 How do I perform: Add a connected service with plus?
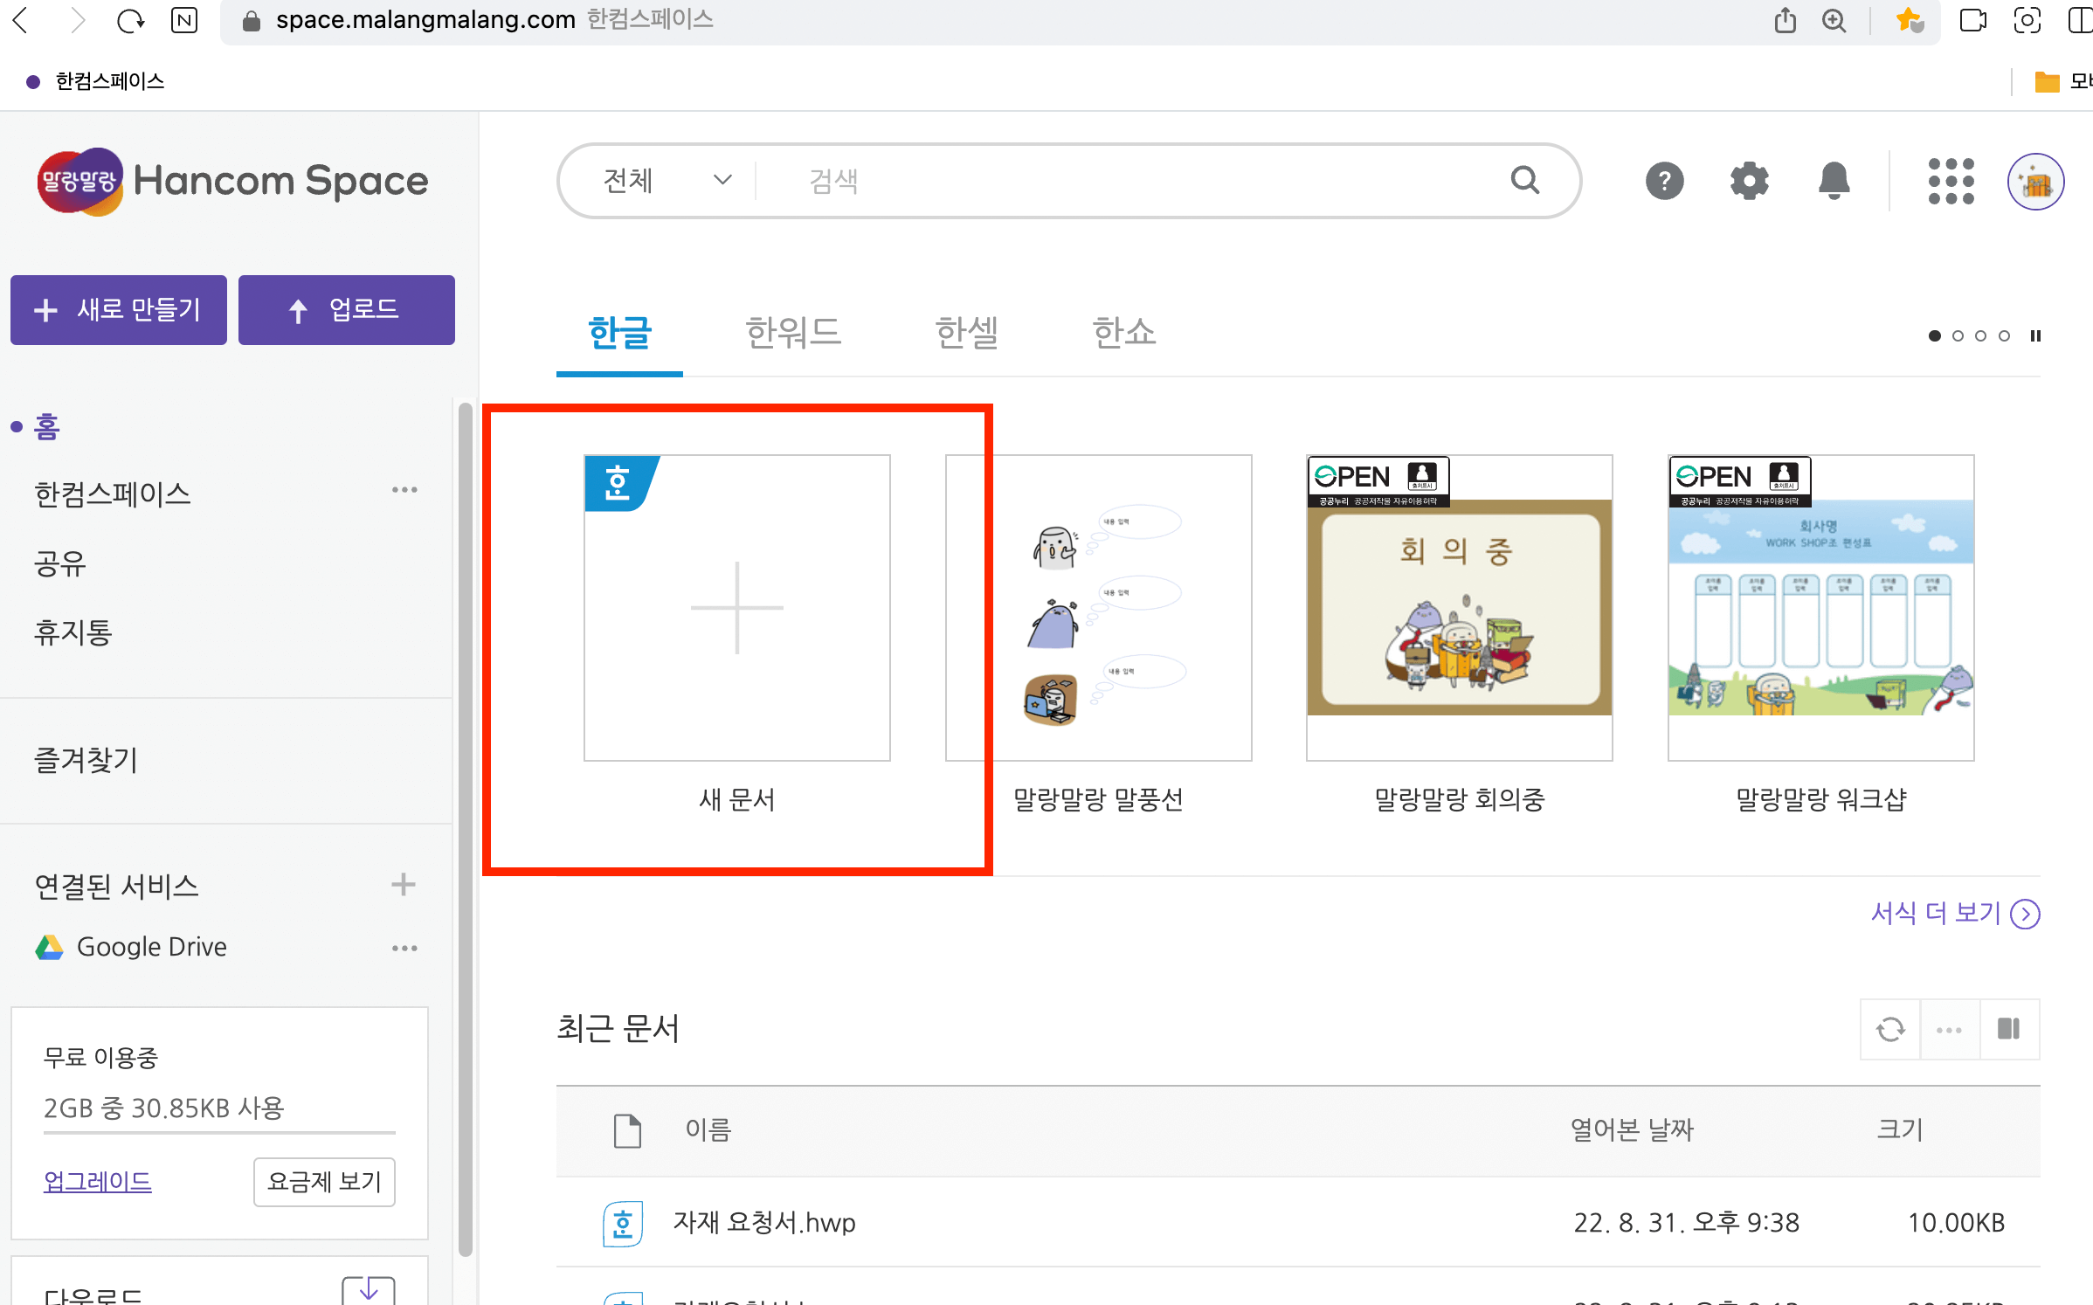(x=403, y=885)
